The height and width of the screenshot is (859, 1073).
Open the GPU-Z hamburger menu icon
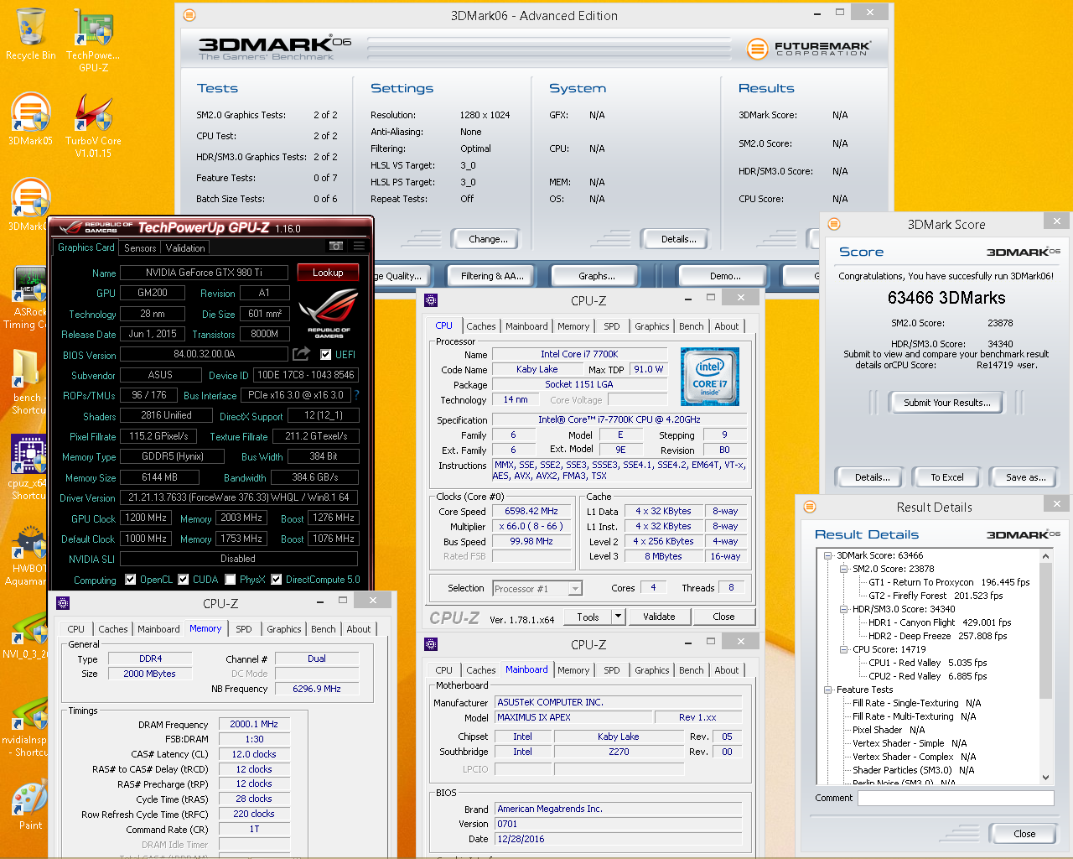(359, 247)
